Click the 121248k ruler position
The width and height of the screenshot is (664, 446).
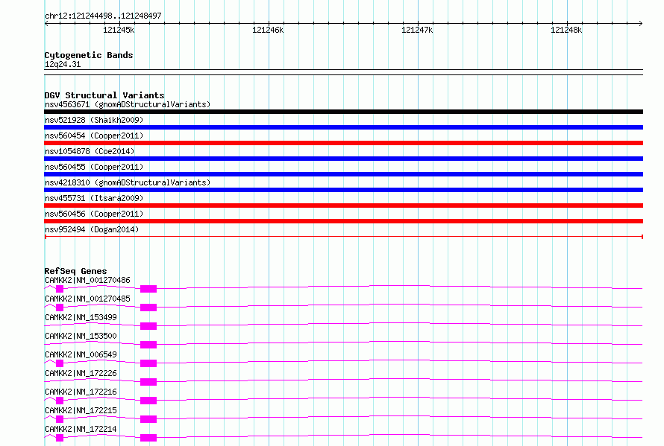pos(566,30)
